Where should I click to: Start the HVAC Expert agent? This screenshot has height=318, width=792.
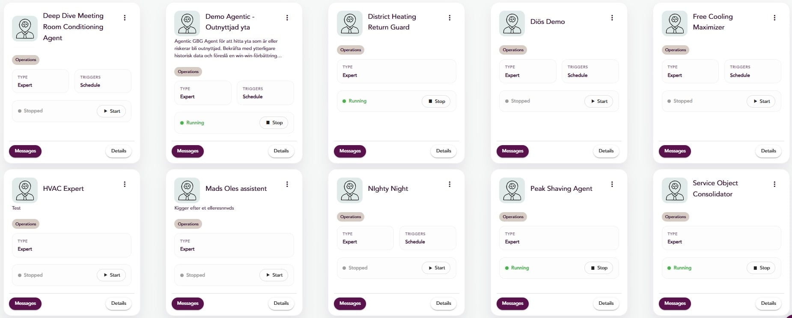pyautogui.click(x=111, y=275)
